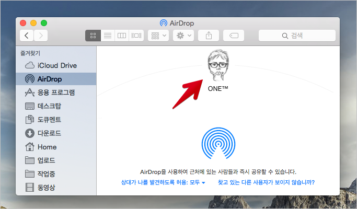Switch to Cover Flow view
Image resolution: width=357 pixels, height=209 pixels.
(x=136, y=36)
